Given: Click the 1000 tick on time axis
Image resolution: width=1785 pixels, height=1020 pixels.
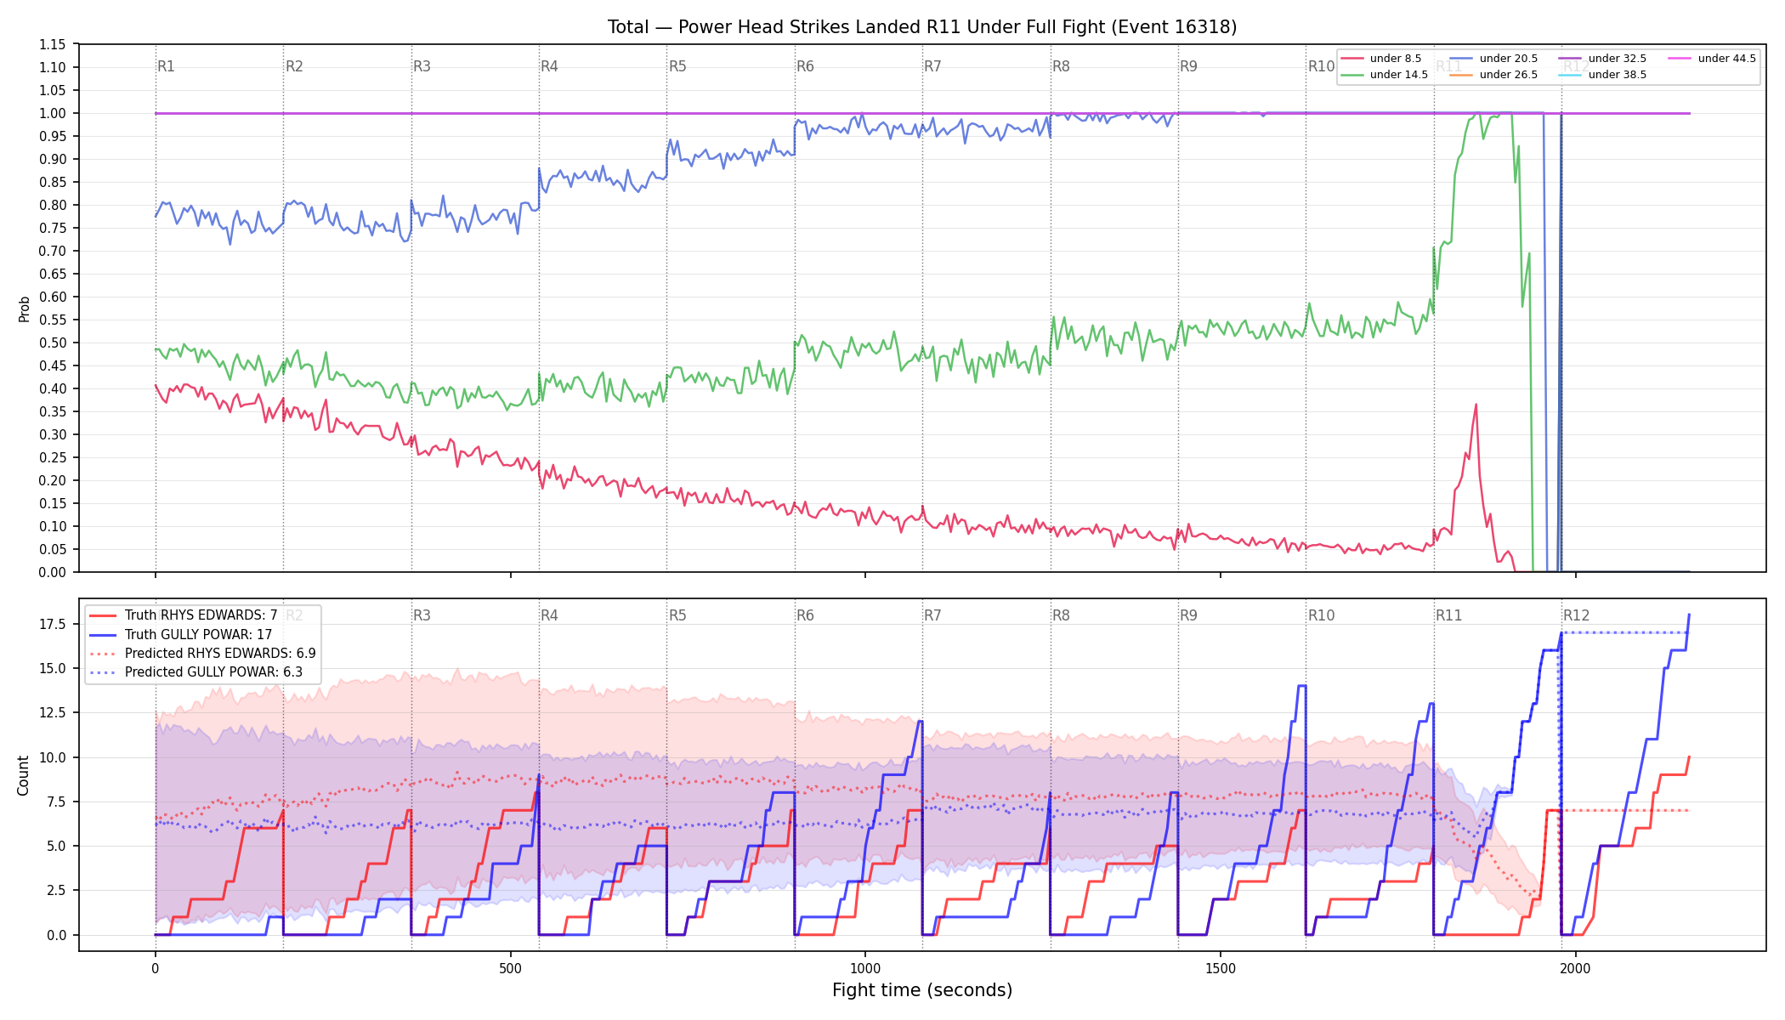Looking at the screenshot, I should [865, 968].
